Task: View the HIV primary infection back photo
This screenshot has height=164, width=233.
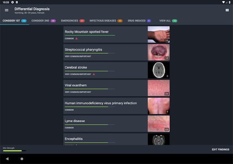Action: (x=159, y=106)
